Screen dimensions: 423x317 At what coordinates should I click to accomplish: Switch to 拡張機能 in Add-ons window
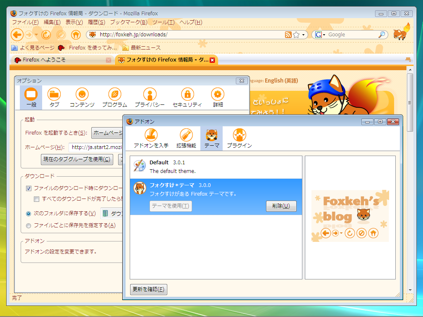point(186,138)
